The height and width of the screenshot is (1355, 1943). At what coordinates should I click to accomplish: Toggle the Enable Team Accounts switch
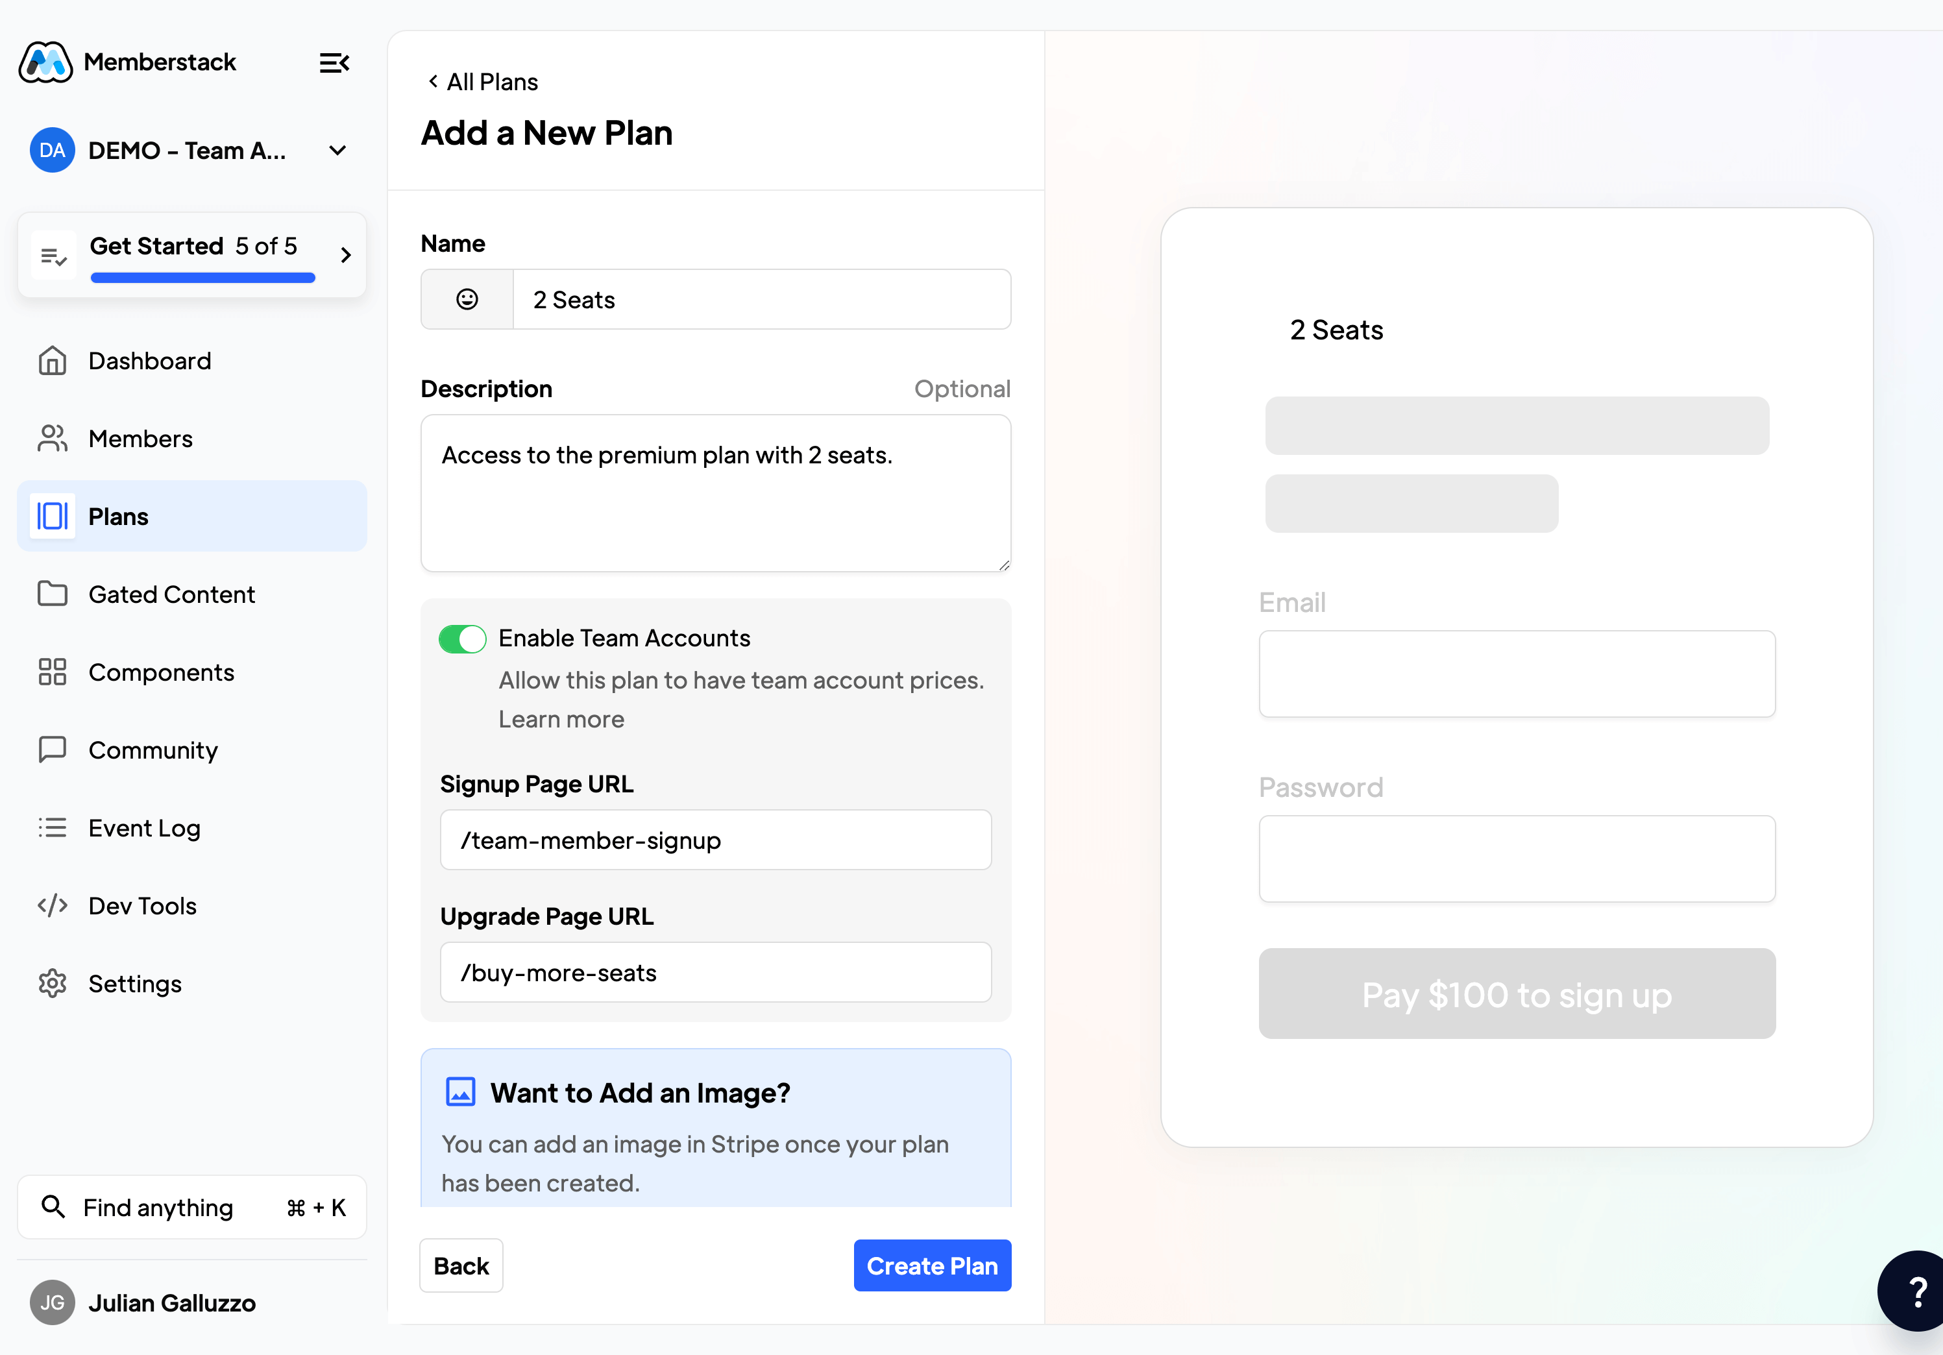click(461, 638)
